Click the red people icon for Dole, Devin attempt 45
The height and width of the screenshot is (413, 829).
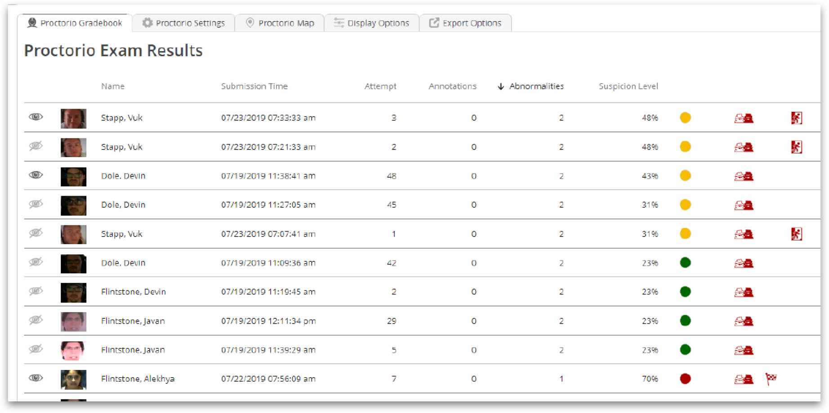744,205
